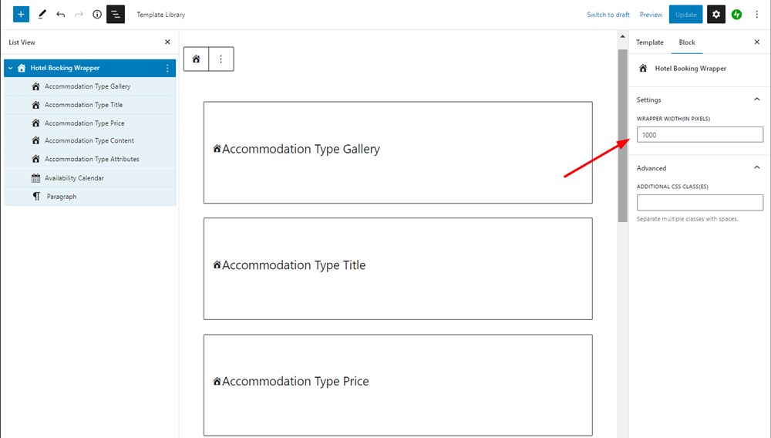Redo the last undone change
Screen dimensions: 771x438
pyautogui.click(x=79, y=14)
